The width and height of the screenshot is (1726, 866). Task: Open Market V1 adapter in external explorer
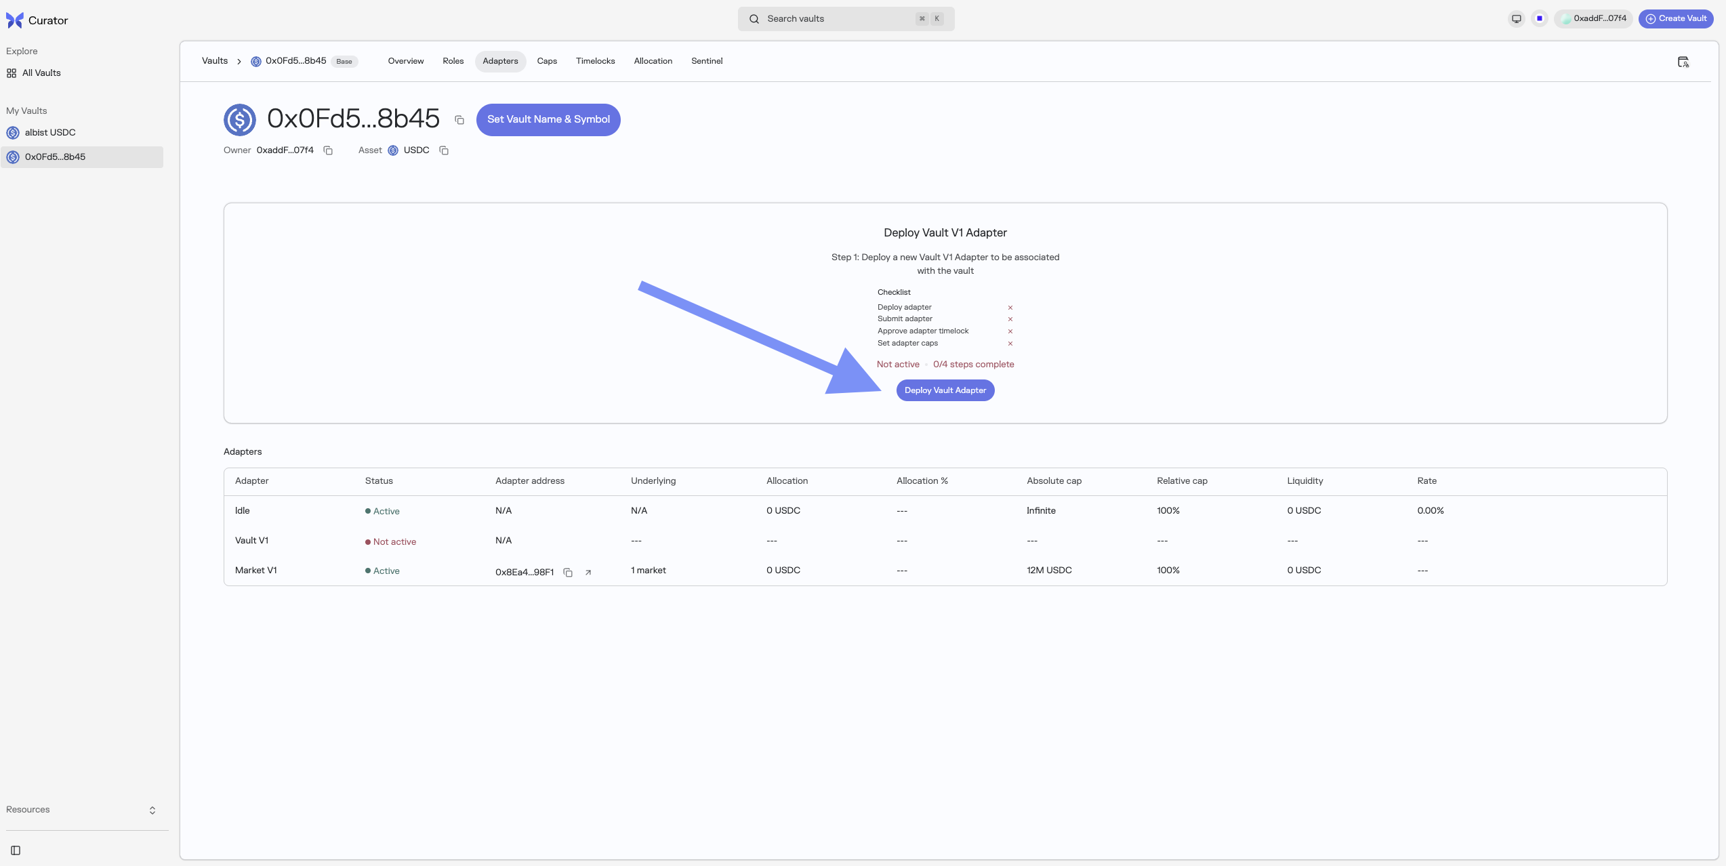588,573
